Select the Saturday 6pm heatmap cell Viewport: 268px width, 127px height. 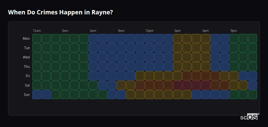(206, 85)
